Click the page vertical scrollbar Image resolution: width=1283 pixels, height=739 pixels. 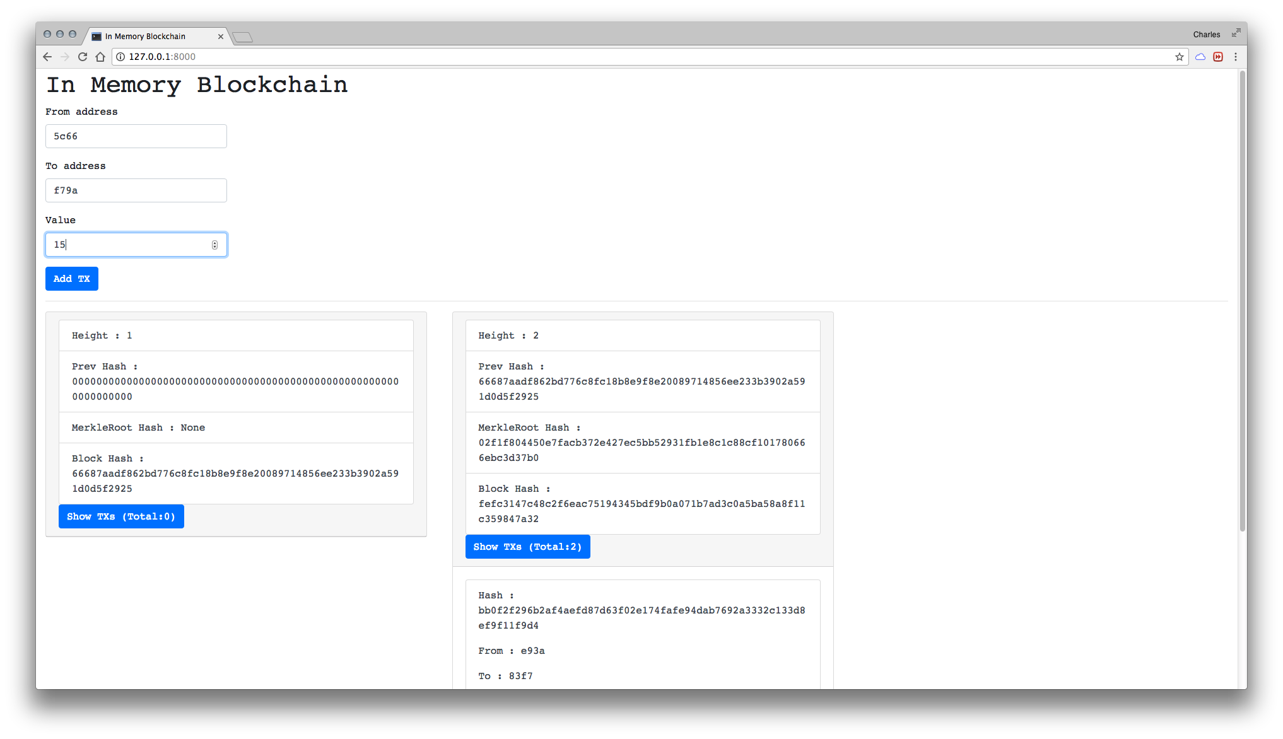[1242, 303]
